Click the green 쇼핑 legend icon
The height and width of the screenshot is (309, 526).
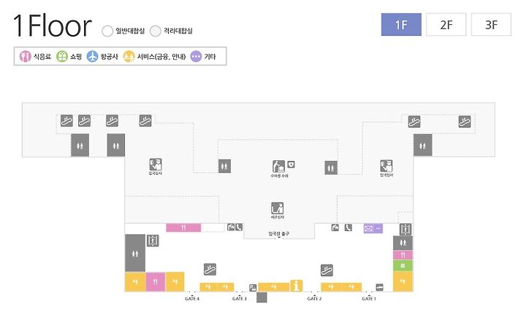pos(61,57)
